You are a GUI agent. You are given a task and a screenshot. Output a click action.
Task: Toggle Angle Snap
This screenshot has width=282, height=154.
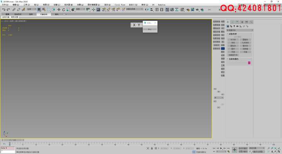pyautogui.click(x=108, y=10)
